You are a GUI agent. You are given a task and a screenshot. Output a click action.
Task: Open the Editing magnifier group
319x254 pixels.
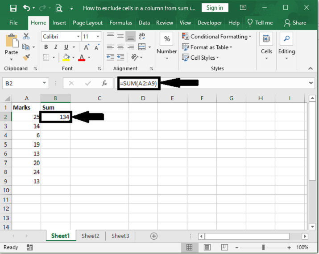tap(286, 46)
